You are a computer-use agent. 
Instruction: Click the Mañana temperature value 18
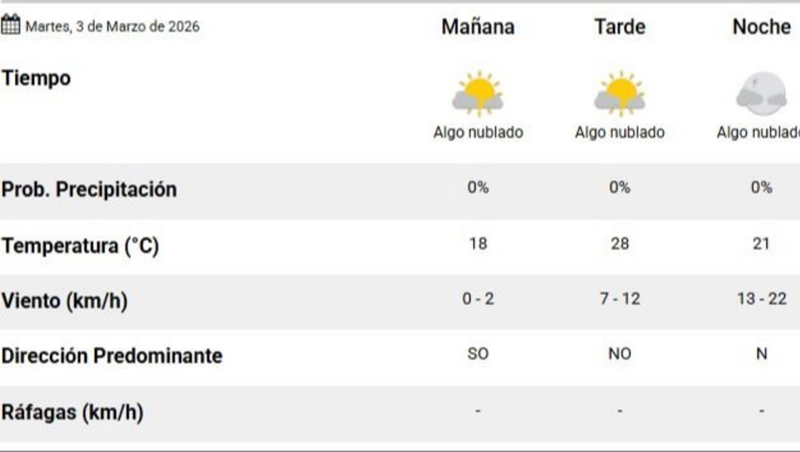477,244
